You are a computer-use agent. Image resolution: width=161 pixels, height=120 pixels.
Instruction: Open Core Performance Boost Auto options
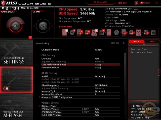(x=98, y=64)
